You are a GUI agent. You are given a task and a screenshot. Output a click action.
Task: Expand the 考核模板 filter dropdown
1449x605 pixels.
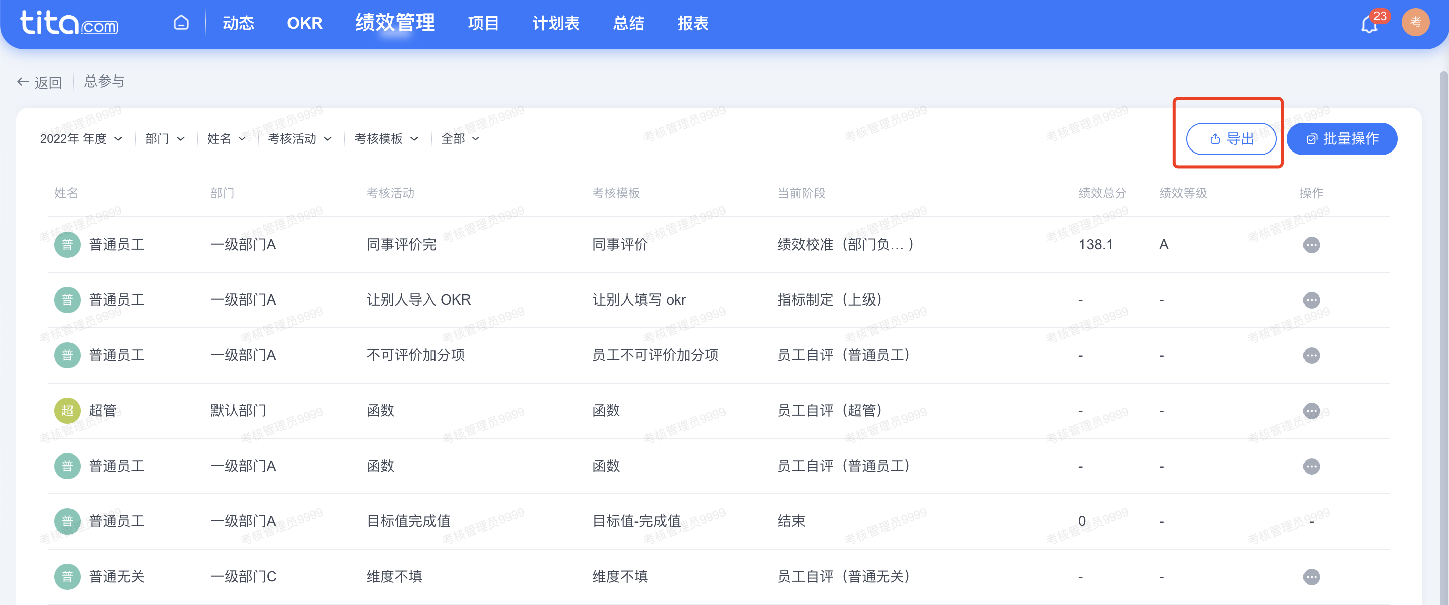387,139
